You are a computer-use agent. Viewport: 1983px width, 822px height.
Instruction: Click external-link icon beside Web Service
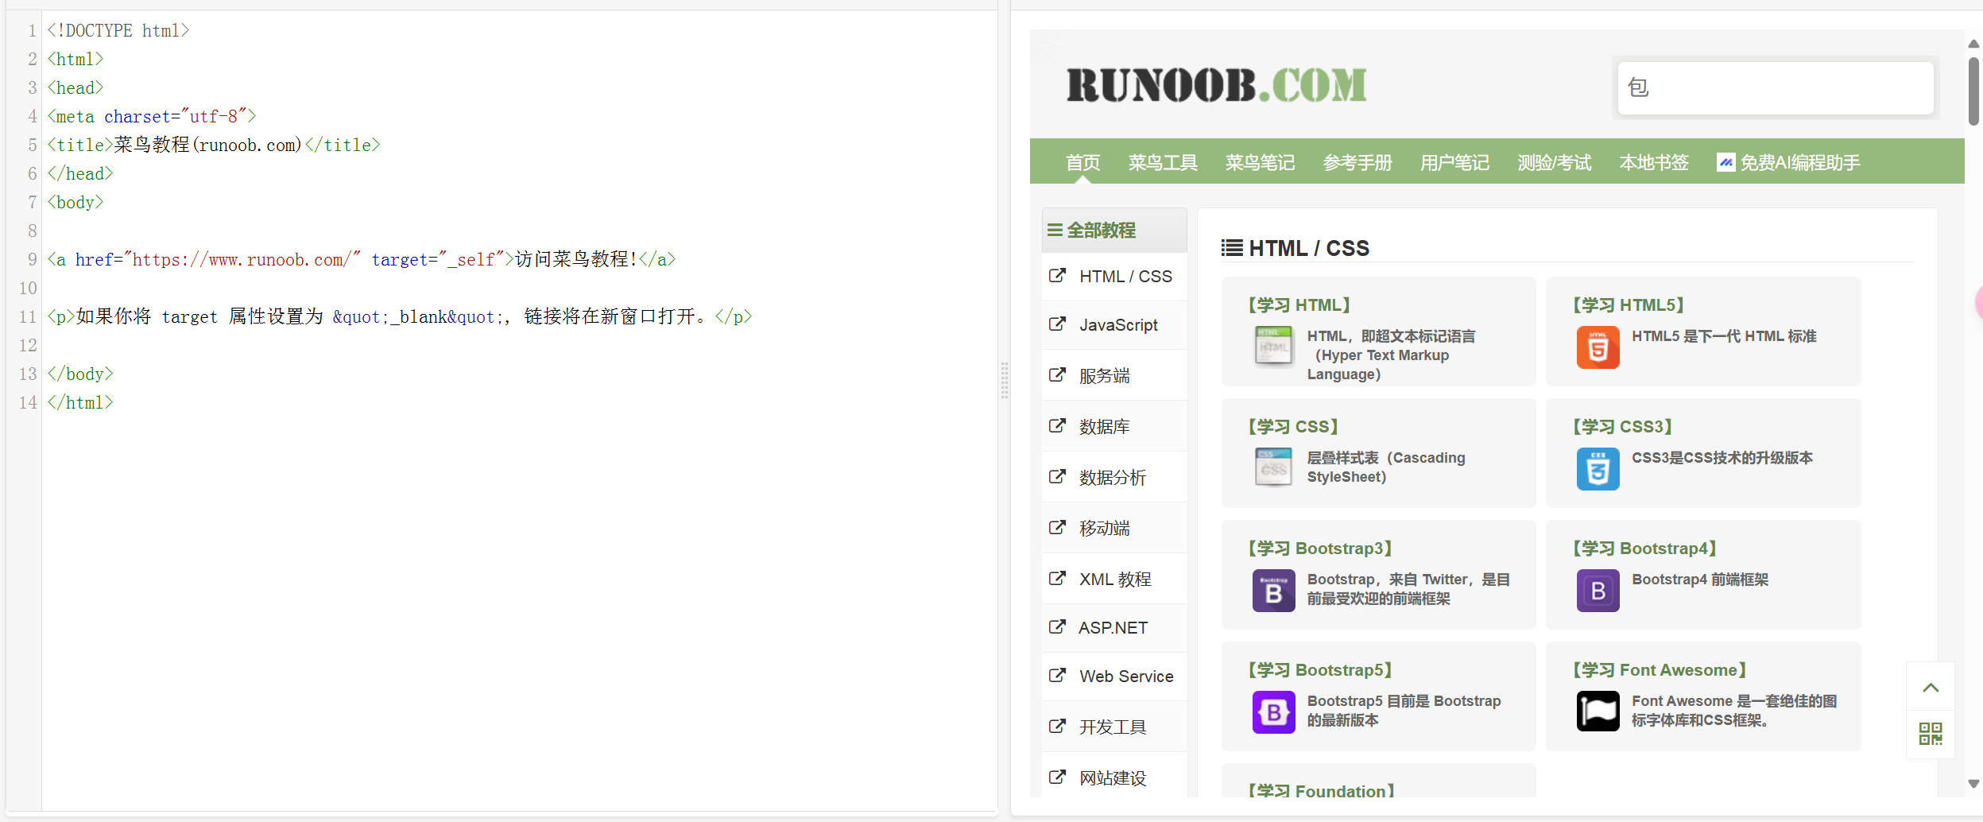point(1057,676)
